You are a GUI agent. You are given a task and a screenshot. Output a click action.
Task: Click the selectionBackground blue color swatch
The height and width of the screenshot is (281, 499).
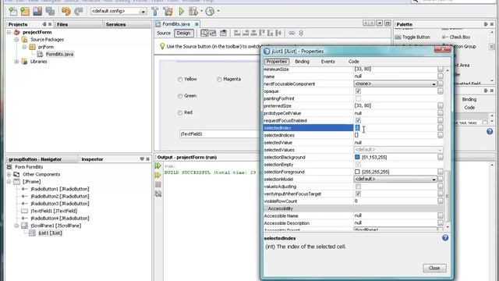click(x=357, y=157)
